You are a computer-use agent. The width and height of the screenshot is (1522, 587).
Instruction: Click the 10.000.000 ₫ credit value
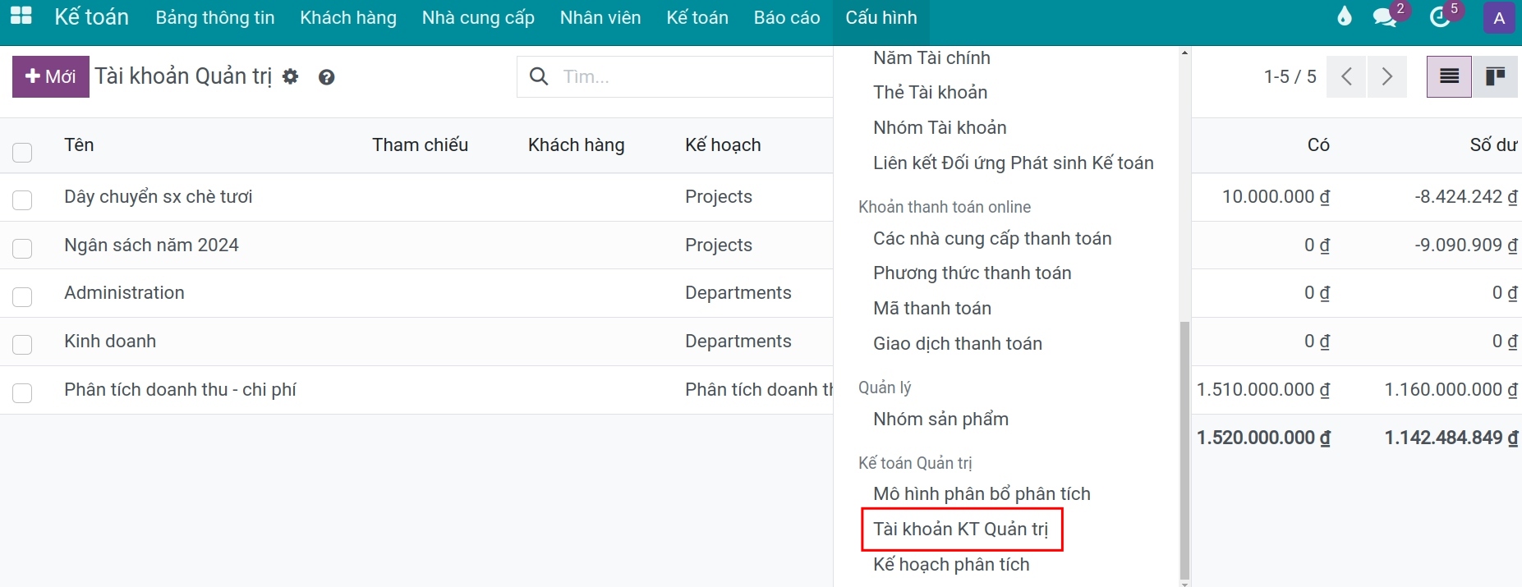point(1276,196)
